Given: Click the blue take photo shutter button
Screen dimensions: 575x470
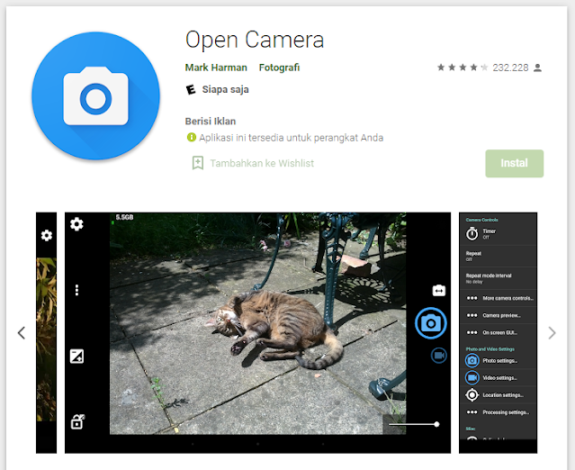Looking at the screenshot, I should pyautogui.click(x=430, y=323).
